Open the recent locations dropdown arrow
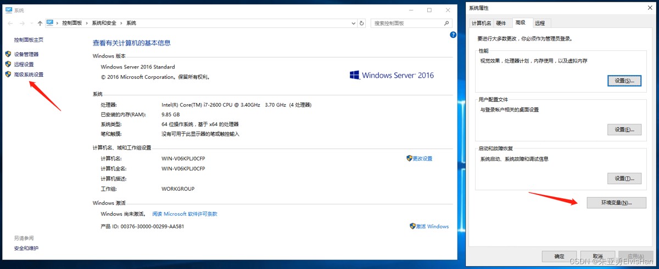 pyautogui.click(x=31, y=23)
